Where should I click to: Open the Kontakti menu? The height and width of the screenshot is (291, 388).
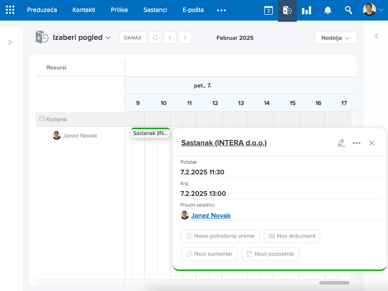84,10
